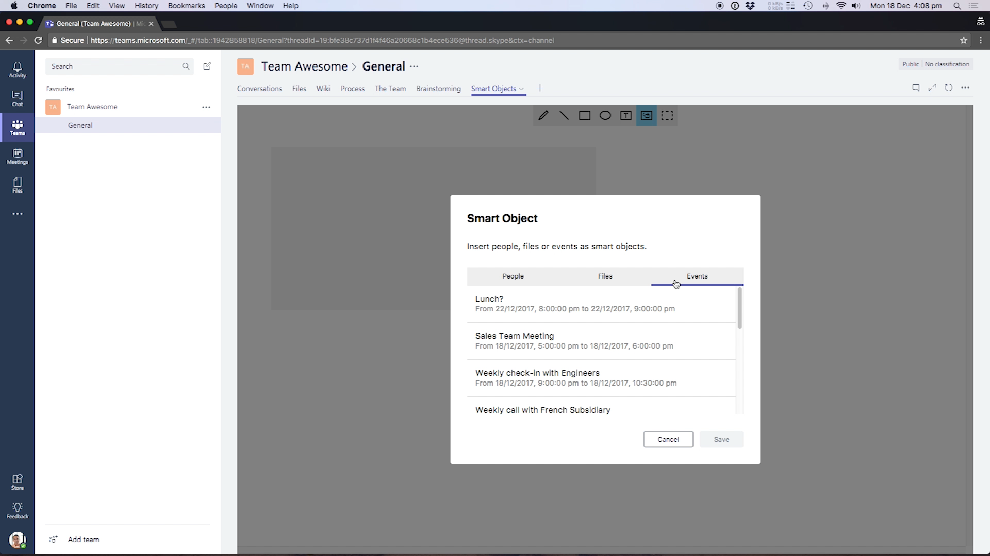The image size is (990, 556).
Task: Open General channel ellipsis menu
Action: coord(414,66)
